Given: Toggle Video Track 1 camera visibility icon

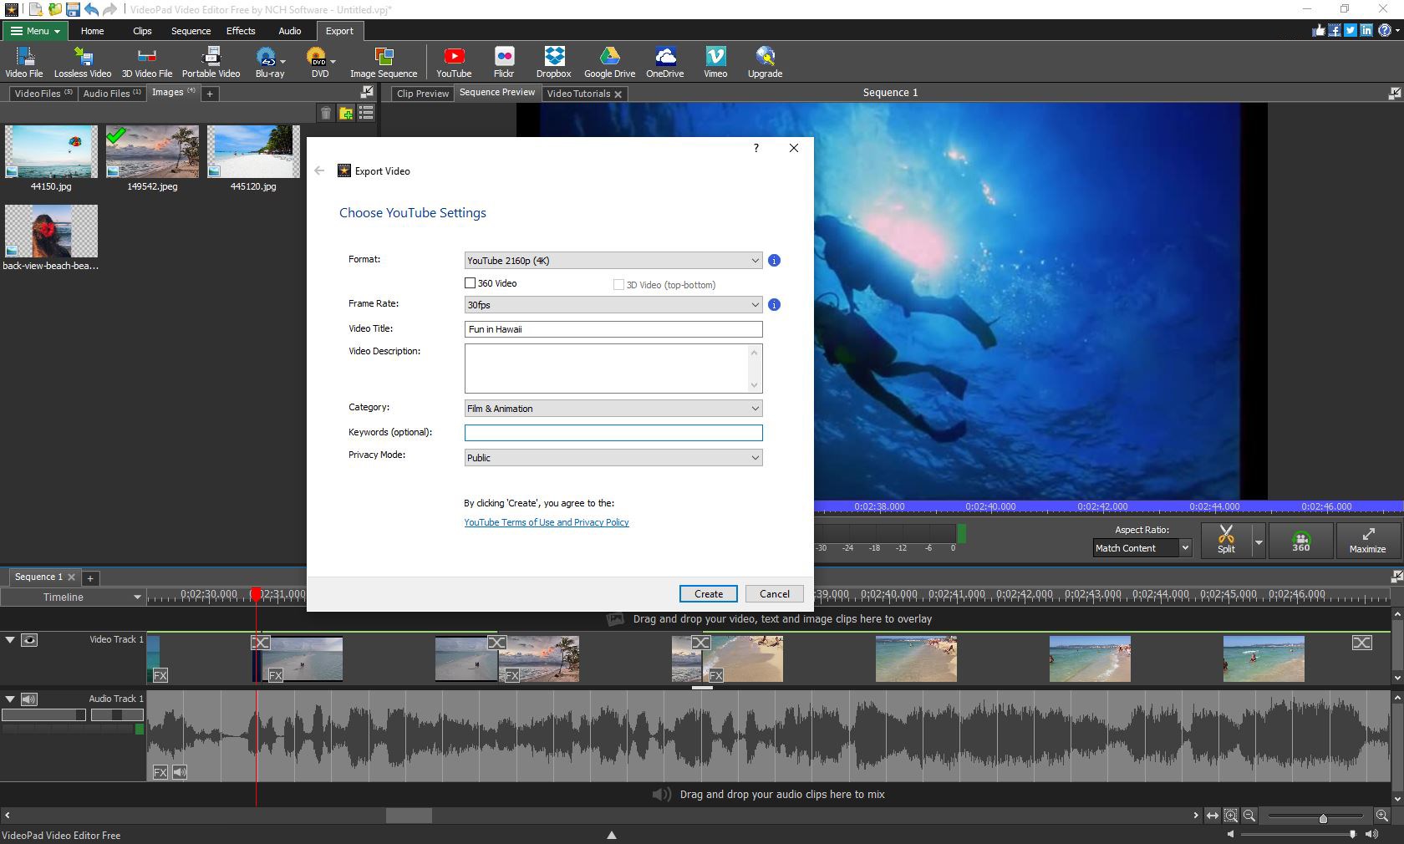Looking at the screenshot, I should [30, 640].
